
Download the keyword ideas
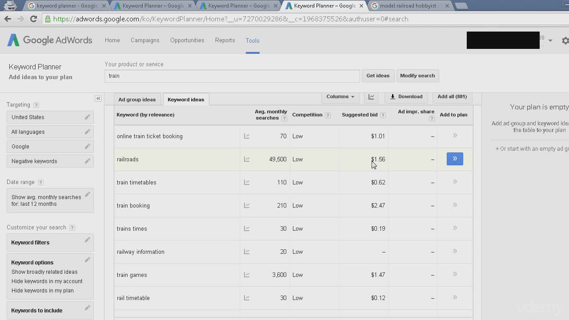pos(406,97)
